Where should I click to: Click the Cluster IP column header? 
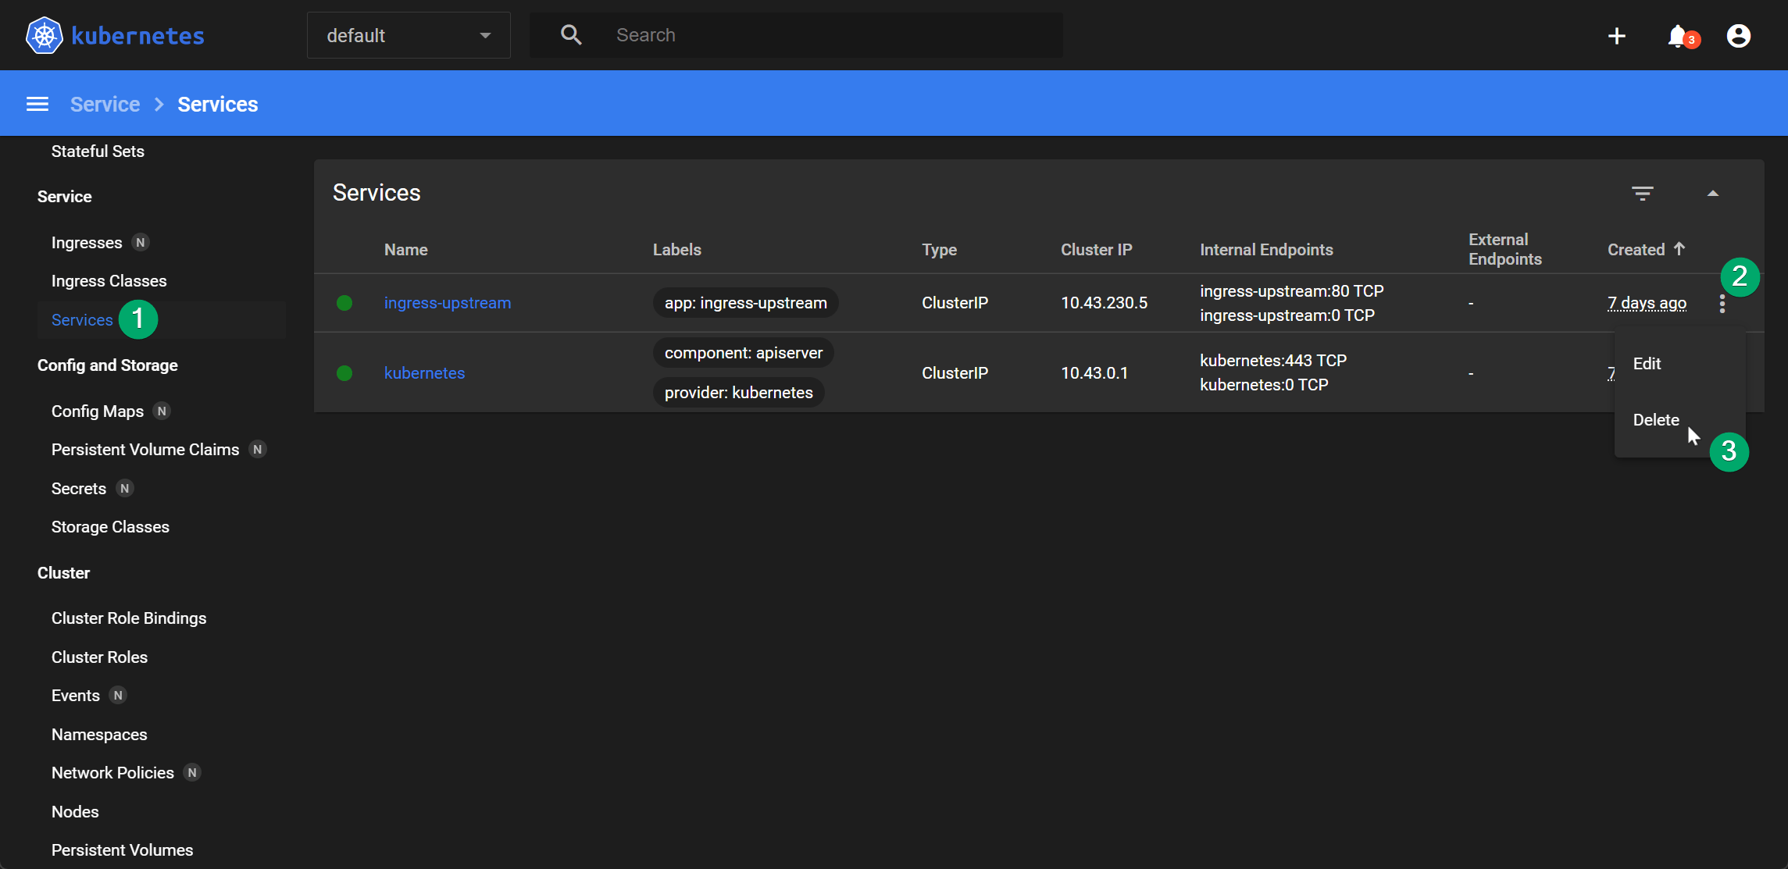pyautogui.click(x=1097, y=250)
